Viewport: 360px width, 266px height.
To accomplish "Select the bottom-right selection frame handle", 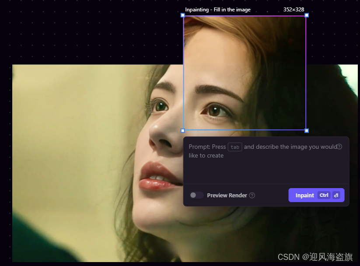I will click(x=307, y=131).
